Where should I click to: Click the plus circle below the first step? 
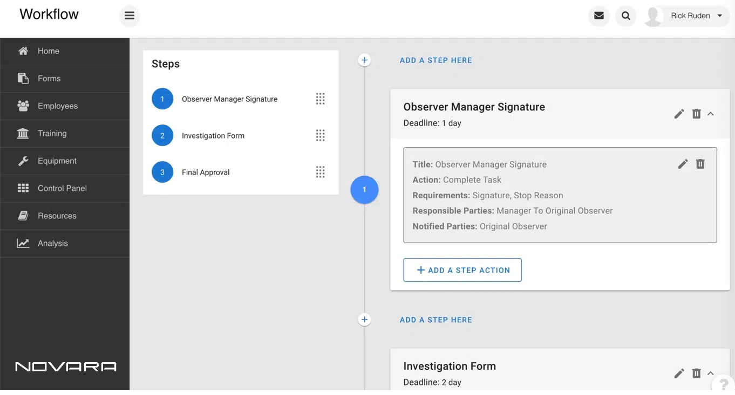pyautogui.click(x=364, y=320)
